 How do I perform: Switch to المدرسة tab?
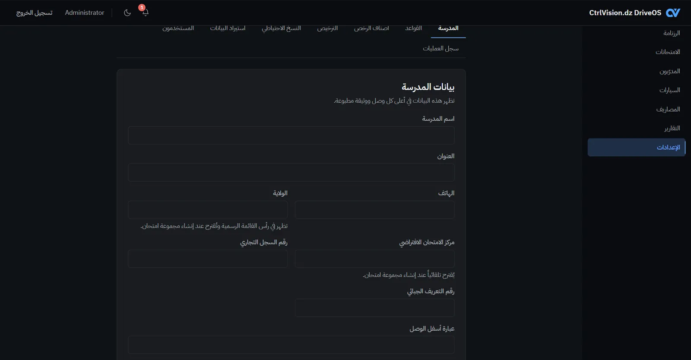[448, 28]
